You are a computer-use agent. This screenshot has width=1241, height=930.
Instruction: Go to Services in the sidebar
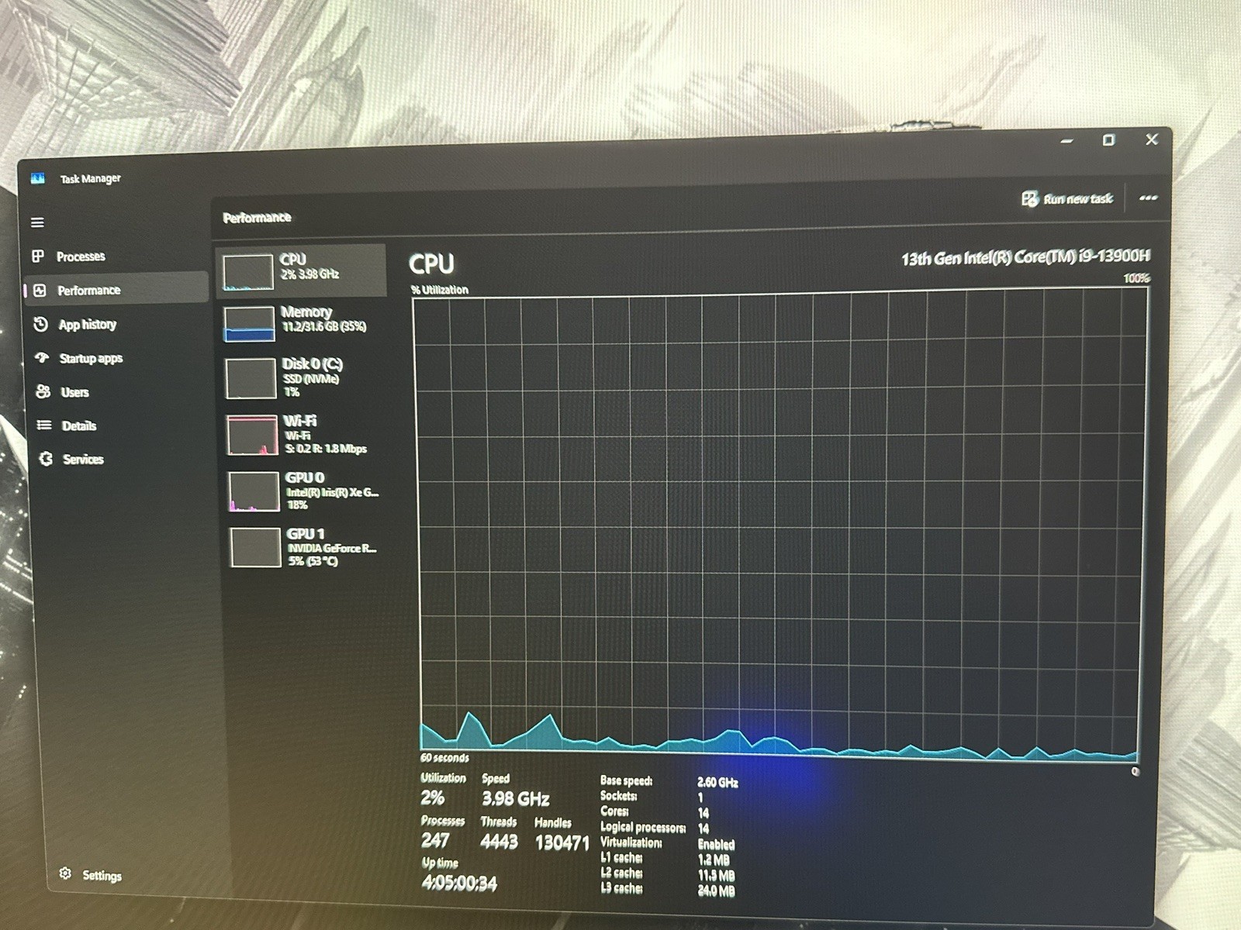(x=83, y=460)
